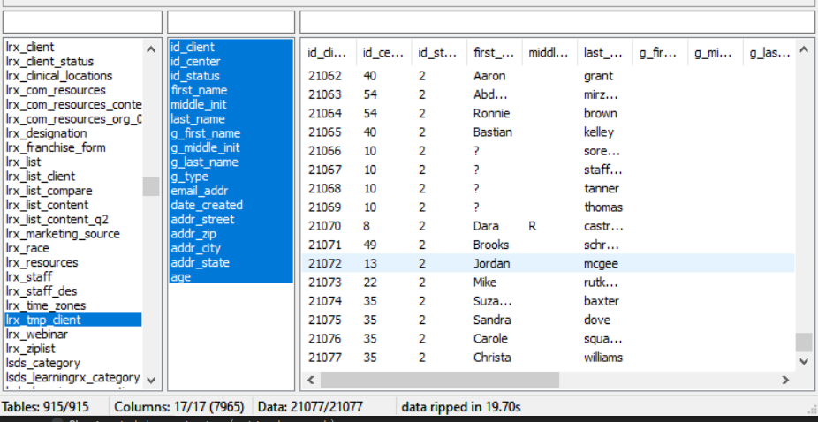This screenshot has height=422, width=818.
Task: Select addr_state column in list
Action: pyautogui.click(x=231, y=262)
